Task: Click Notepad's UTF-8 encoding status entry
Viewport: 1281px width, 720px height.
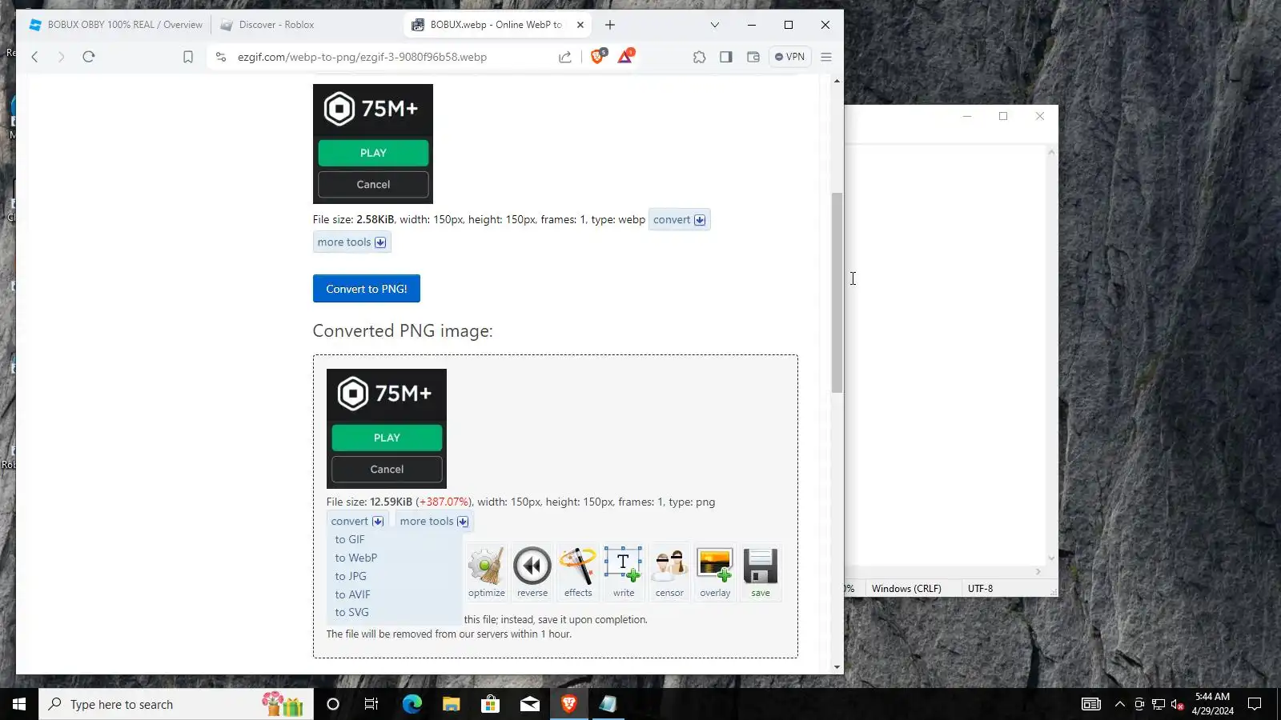Action: coord(980,589)
